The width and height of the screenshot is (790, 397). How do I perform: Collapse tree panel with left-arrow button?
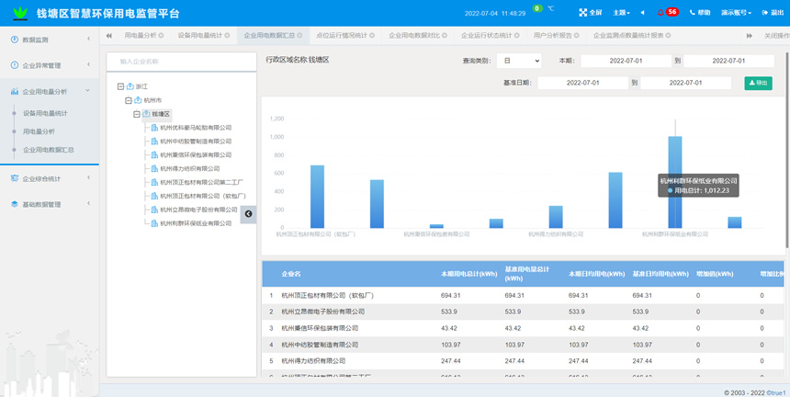click(x=248, y=214)
